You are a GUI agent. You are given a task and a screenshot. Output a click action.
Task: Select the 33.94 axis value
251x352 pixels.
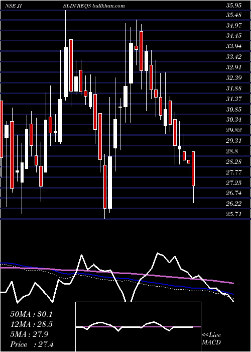[x=233, y=46]
